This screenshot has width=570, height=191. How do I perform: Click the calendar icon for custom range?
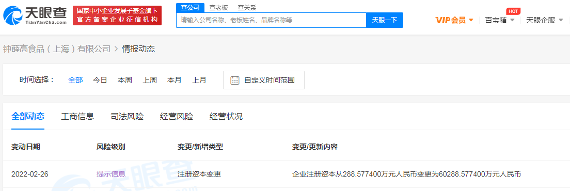click(x=235, y=80)
